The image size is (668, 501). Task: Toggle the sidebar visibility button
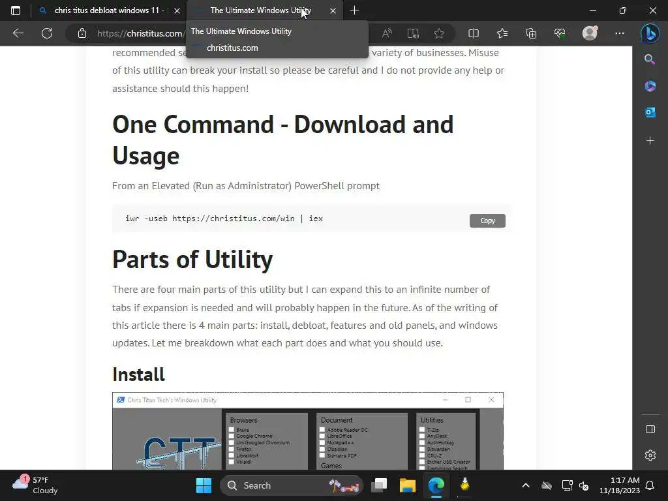pos(650,429)
